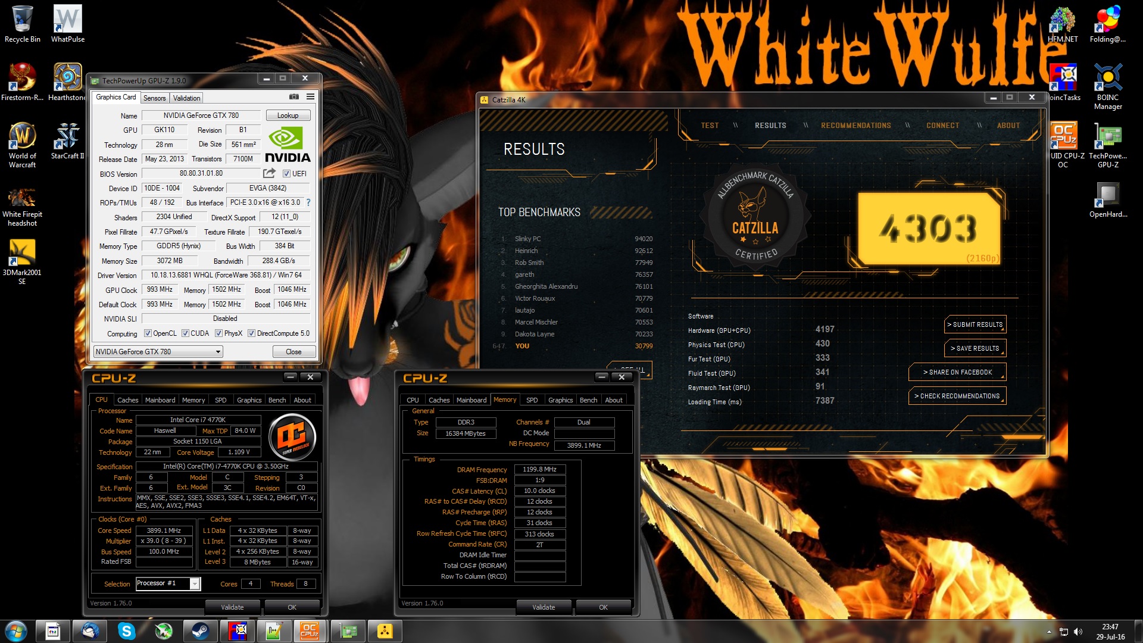
Task: Click the network tray icon
Action: coord(1063,632)
